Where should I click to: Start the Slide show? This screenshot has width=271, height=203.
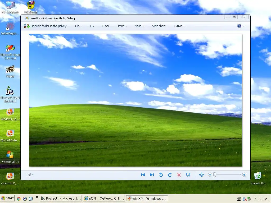tap(159, 26)
